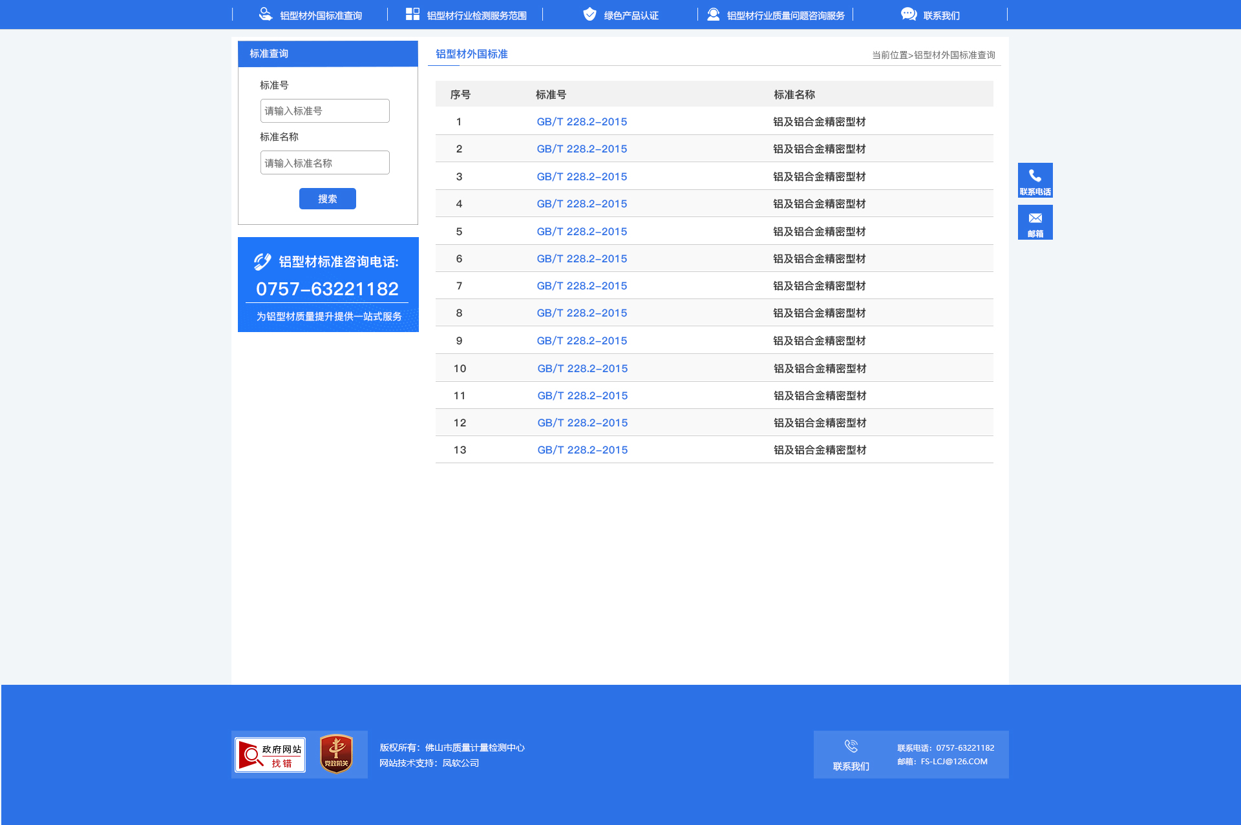Click the person icon beside 铝型材行业质量问题咨询服务
The height and width of the screenshot is (825, 1241).
[x=713, y=14]
